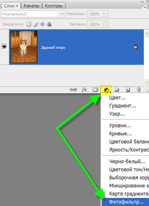Choose Микширование каналов entry
The height and width of the screenshot is (206, 149).
[129, 186]
